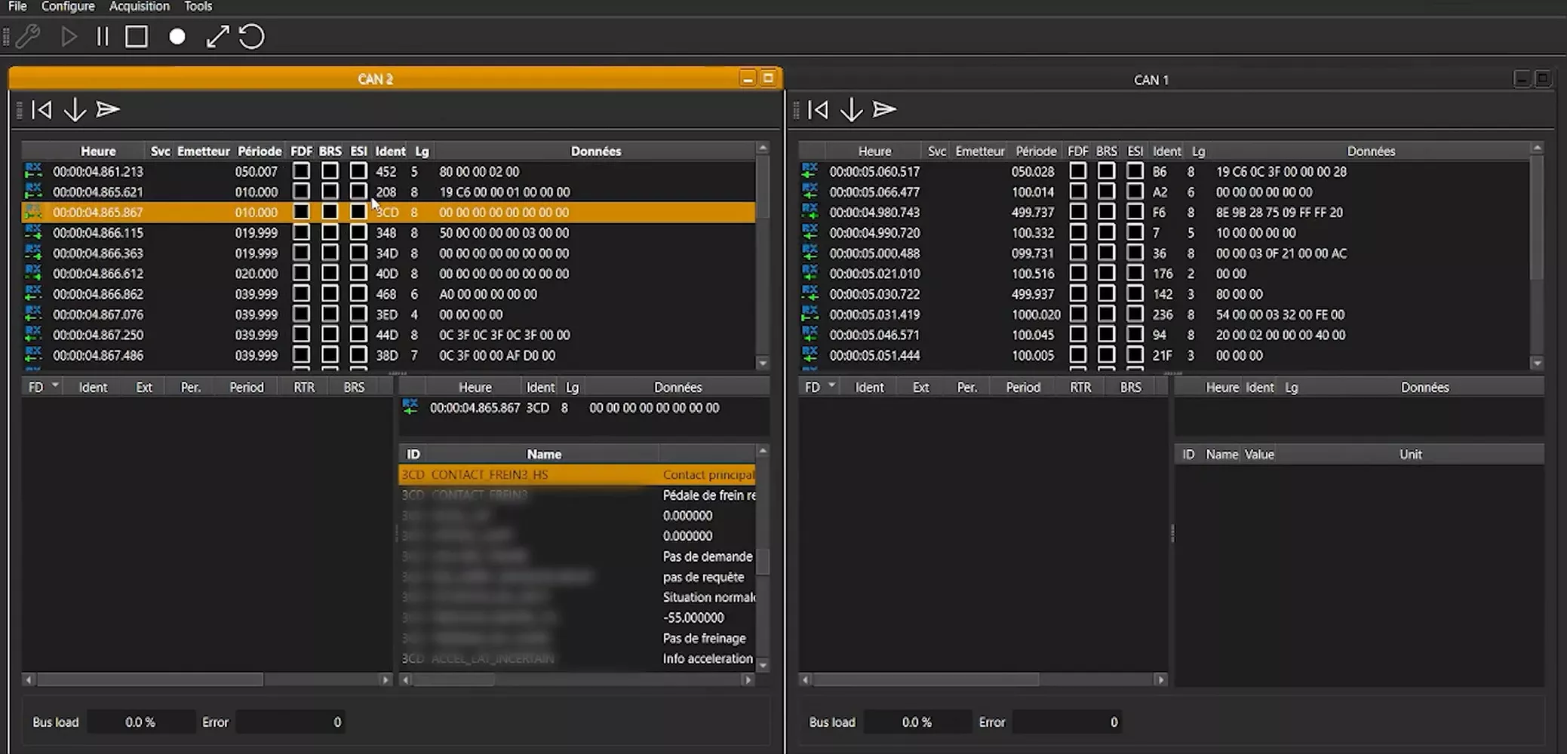1567x754 pixels.
Task: Click the Données column header in CAN 1
Action: (1371, 152)
